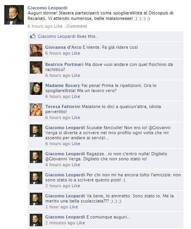Open Teresa Fattorini's profile name link
The height and width of the screenshot is (229, 191).
coord(63,107)
